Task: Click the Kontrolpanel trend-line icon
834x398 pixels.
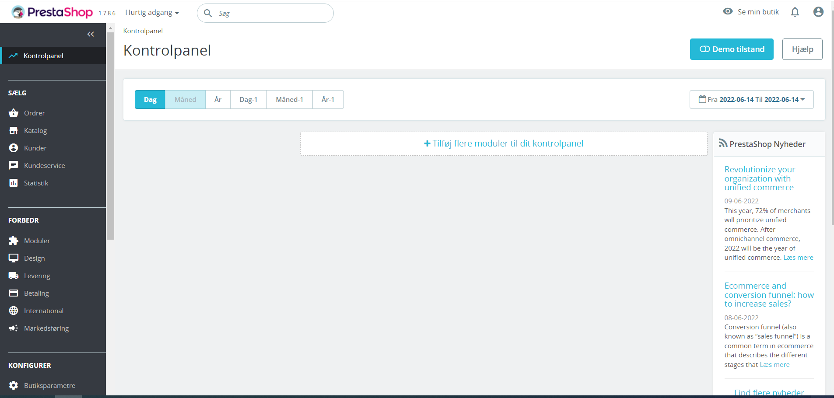Action: coord(13,56)
